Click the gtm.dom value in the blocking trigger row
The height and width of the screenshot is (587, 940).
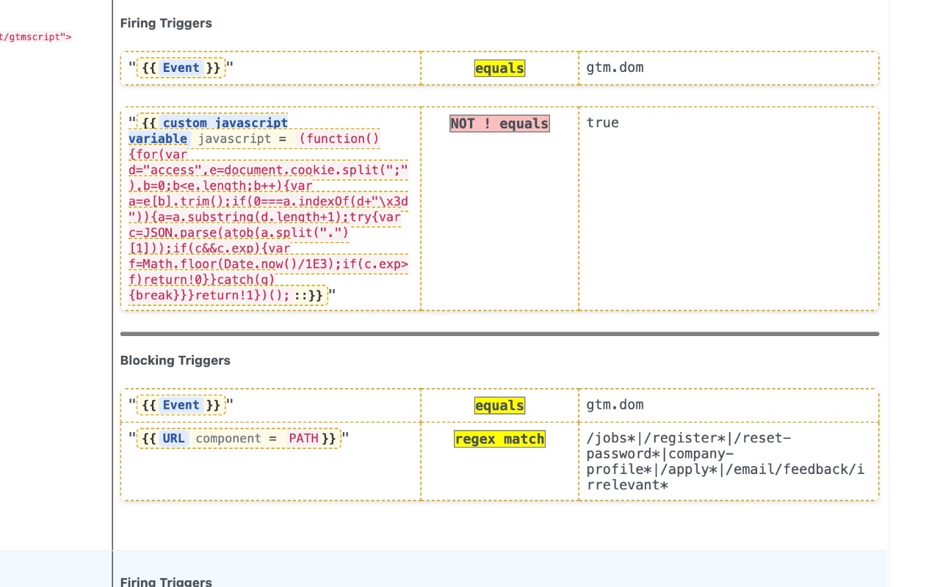pos(615,404)
